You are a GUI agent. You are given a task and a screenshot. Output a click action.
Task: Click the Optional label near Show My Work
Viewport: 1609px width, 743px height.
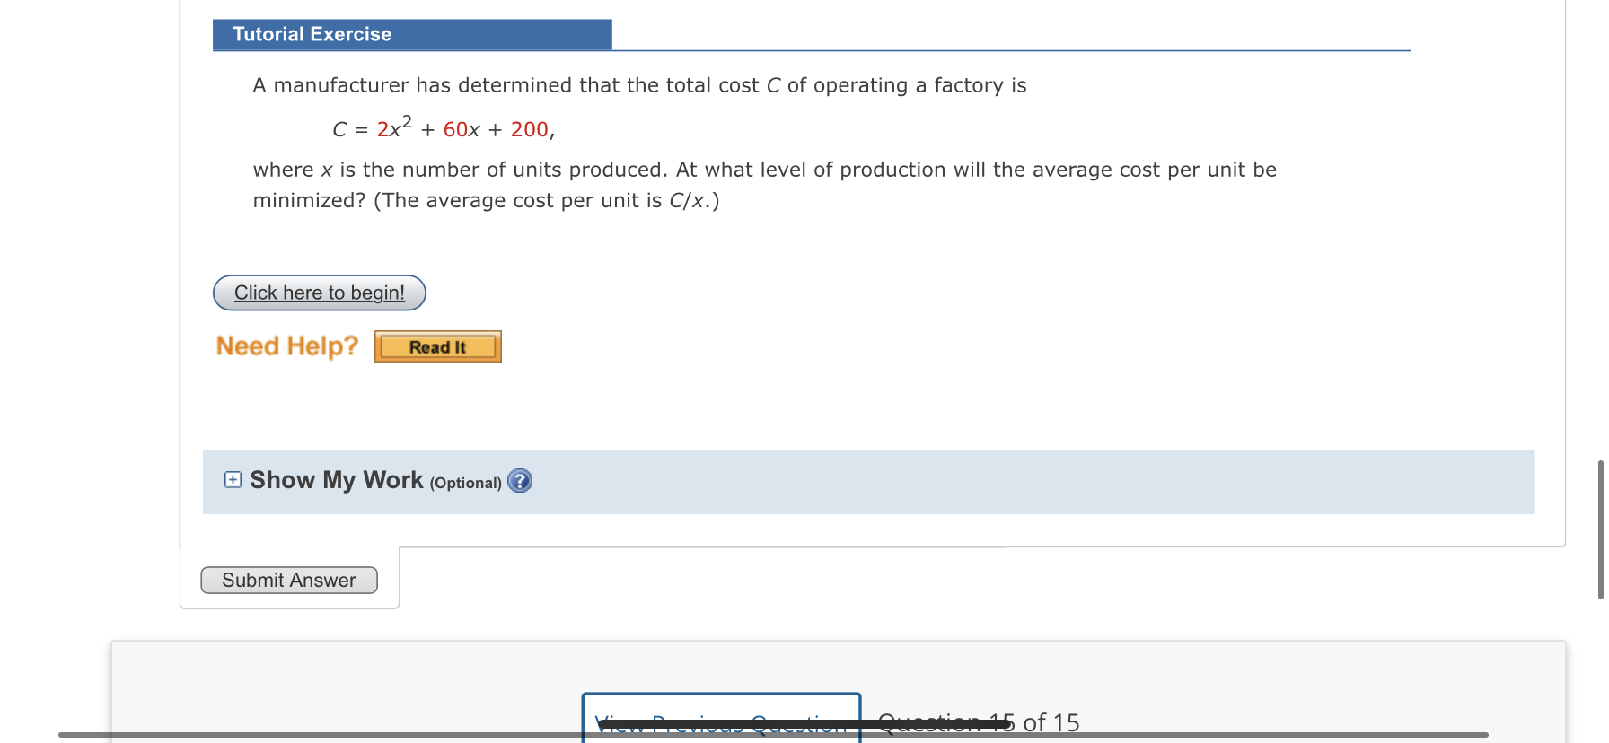coord(466,483)
